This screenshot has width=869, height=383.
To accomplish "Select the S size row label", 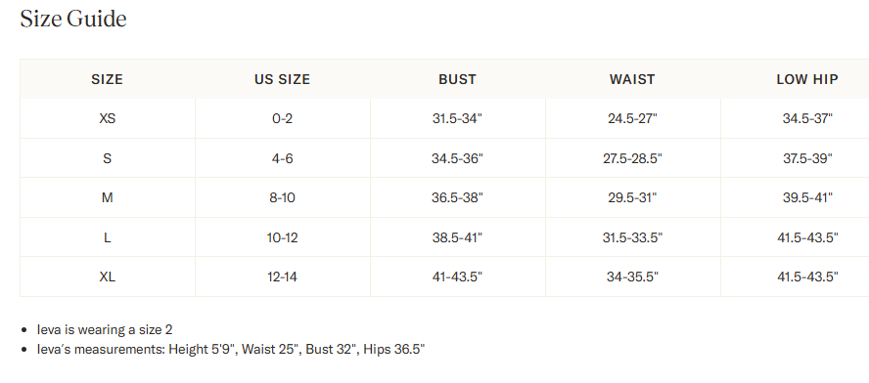I will point(107,158).
